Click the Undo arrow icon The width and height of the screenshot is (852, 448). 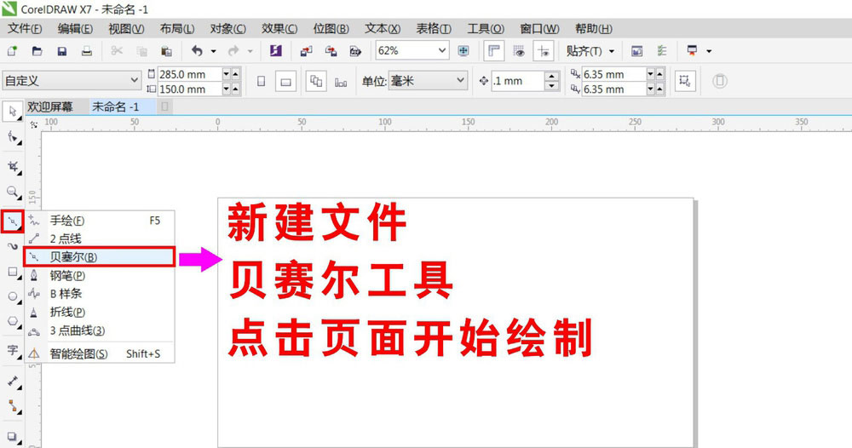198,51
